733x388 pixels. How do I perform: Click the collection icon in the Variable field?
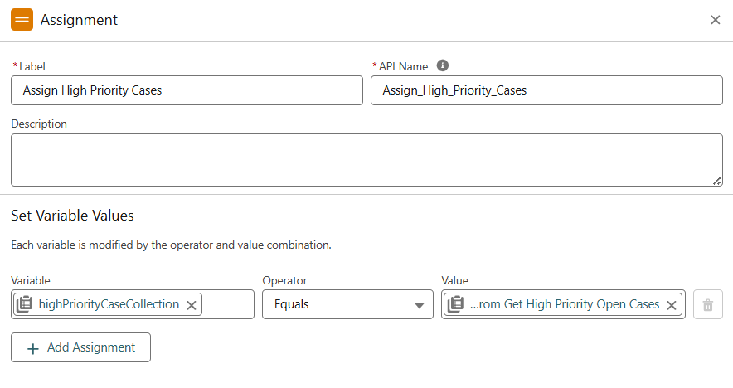click(x=24, y=304)
